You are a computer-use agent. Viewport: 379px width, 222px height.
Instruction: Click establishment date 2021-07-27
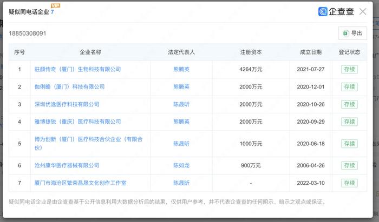coord(311,70)
